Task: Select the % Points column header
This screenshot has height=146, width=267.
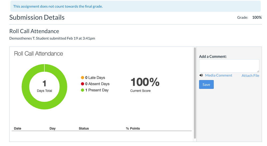Action: coord(133,128)
